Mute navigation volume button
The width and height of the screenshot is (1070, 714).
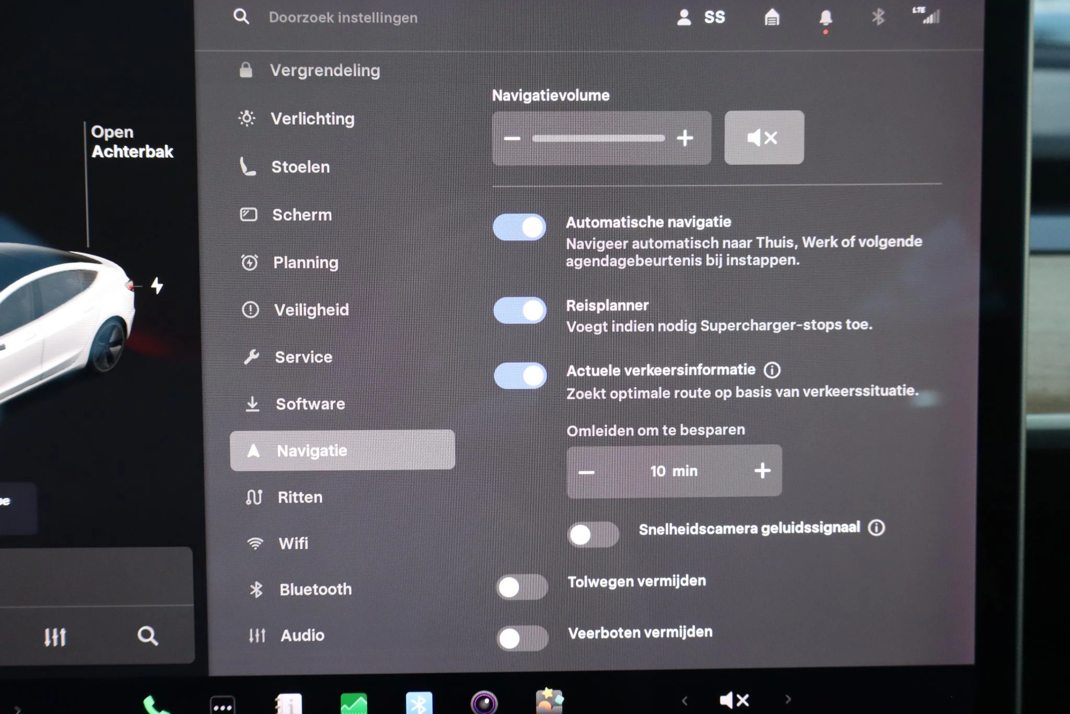click(764, 137)
